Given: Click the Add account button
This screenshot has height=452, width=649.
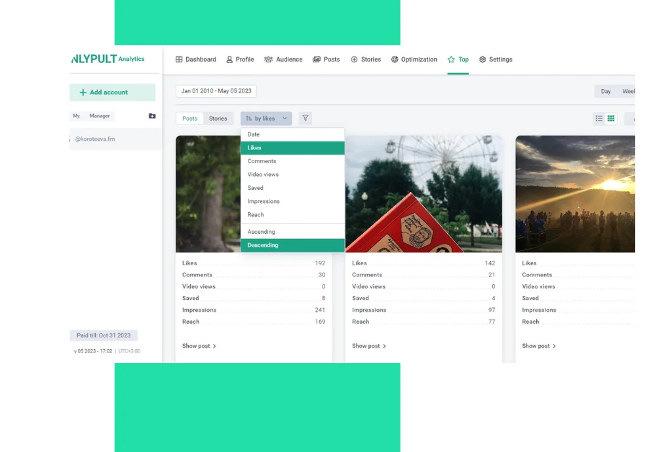Looking at the screenshot, I should tap(112, 92).
